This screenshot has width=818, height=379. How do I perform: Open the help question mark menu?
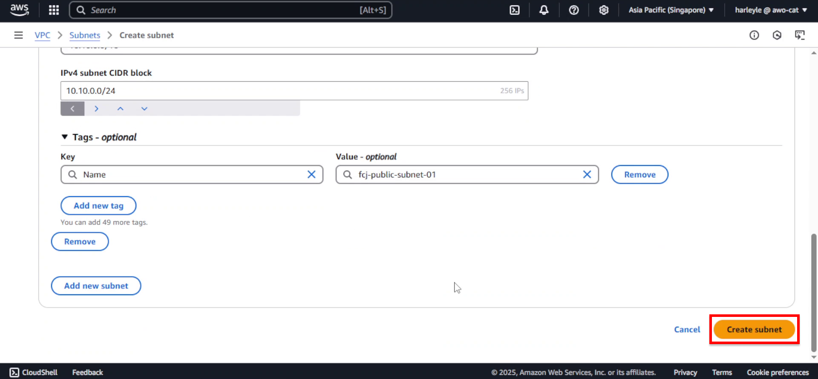click(574, 10)
